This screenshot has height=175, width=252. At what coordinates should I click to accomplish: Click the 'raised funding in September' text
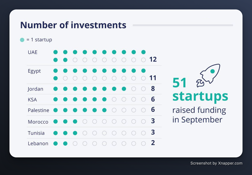click(x=199, y=115)
